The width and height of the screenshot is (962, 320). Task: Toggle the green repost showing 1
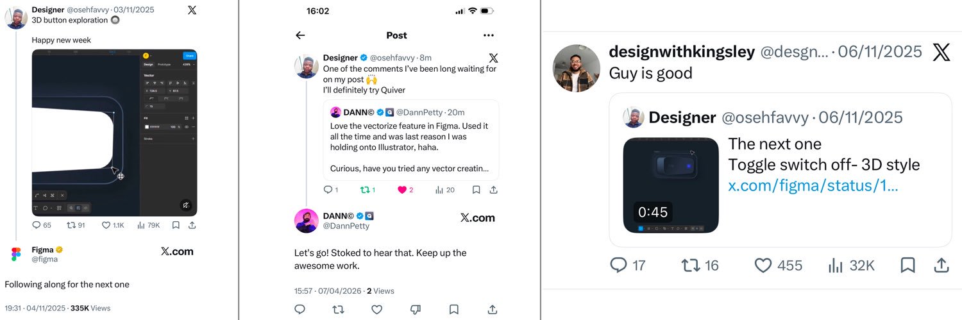click(x=367, y=190)
